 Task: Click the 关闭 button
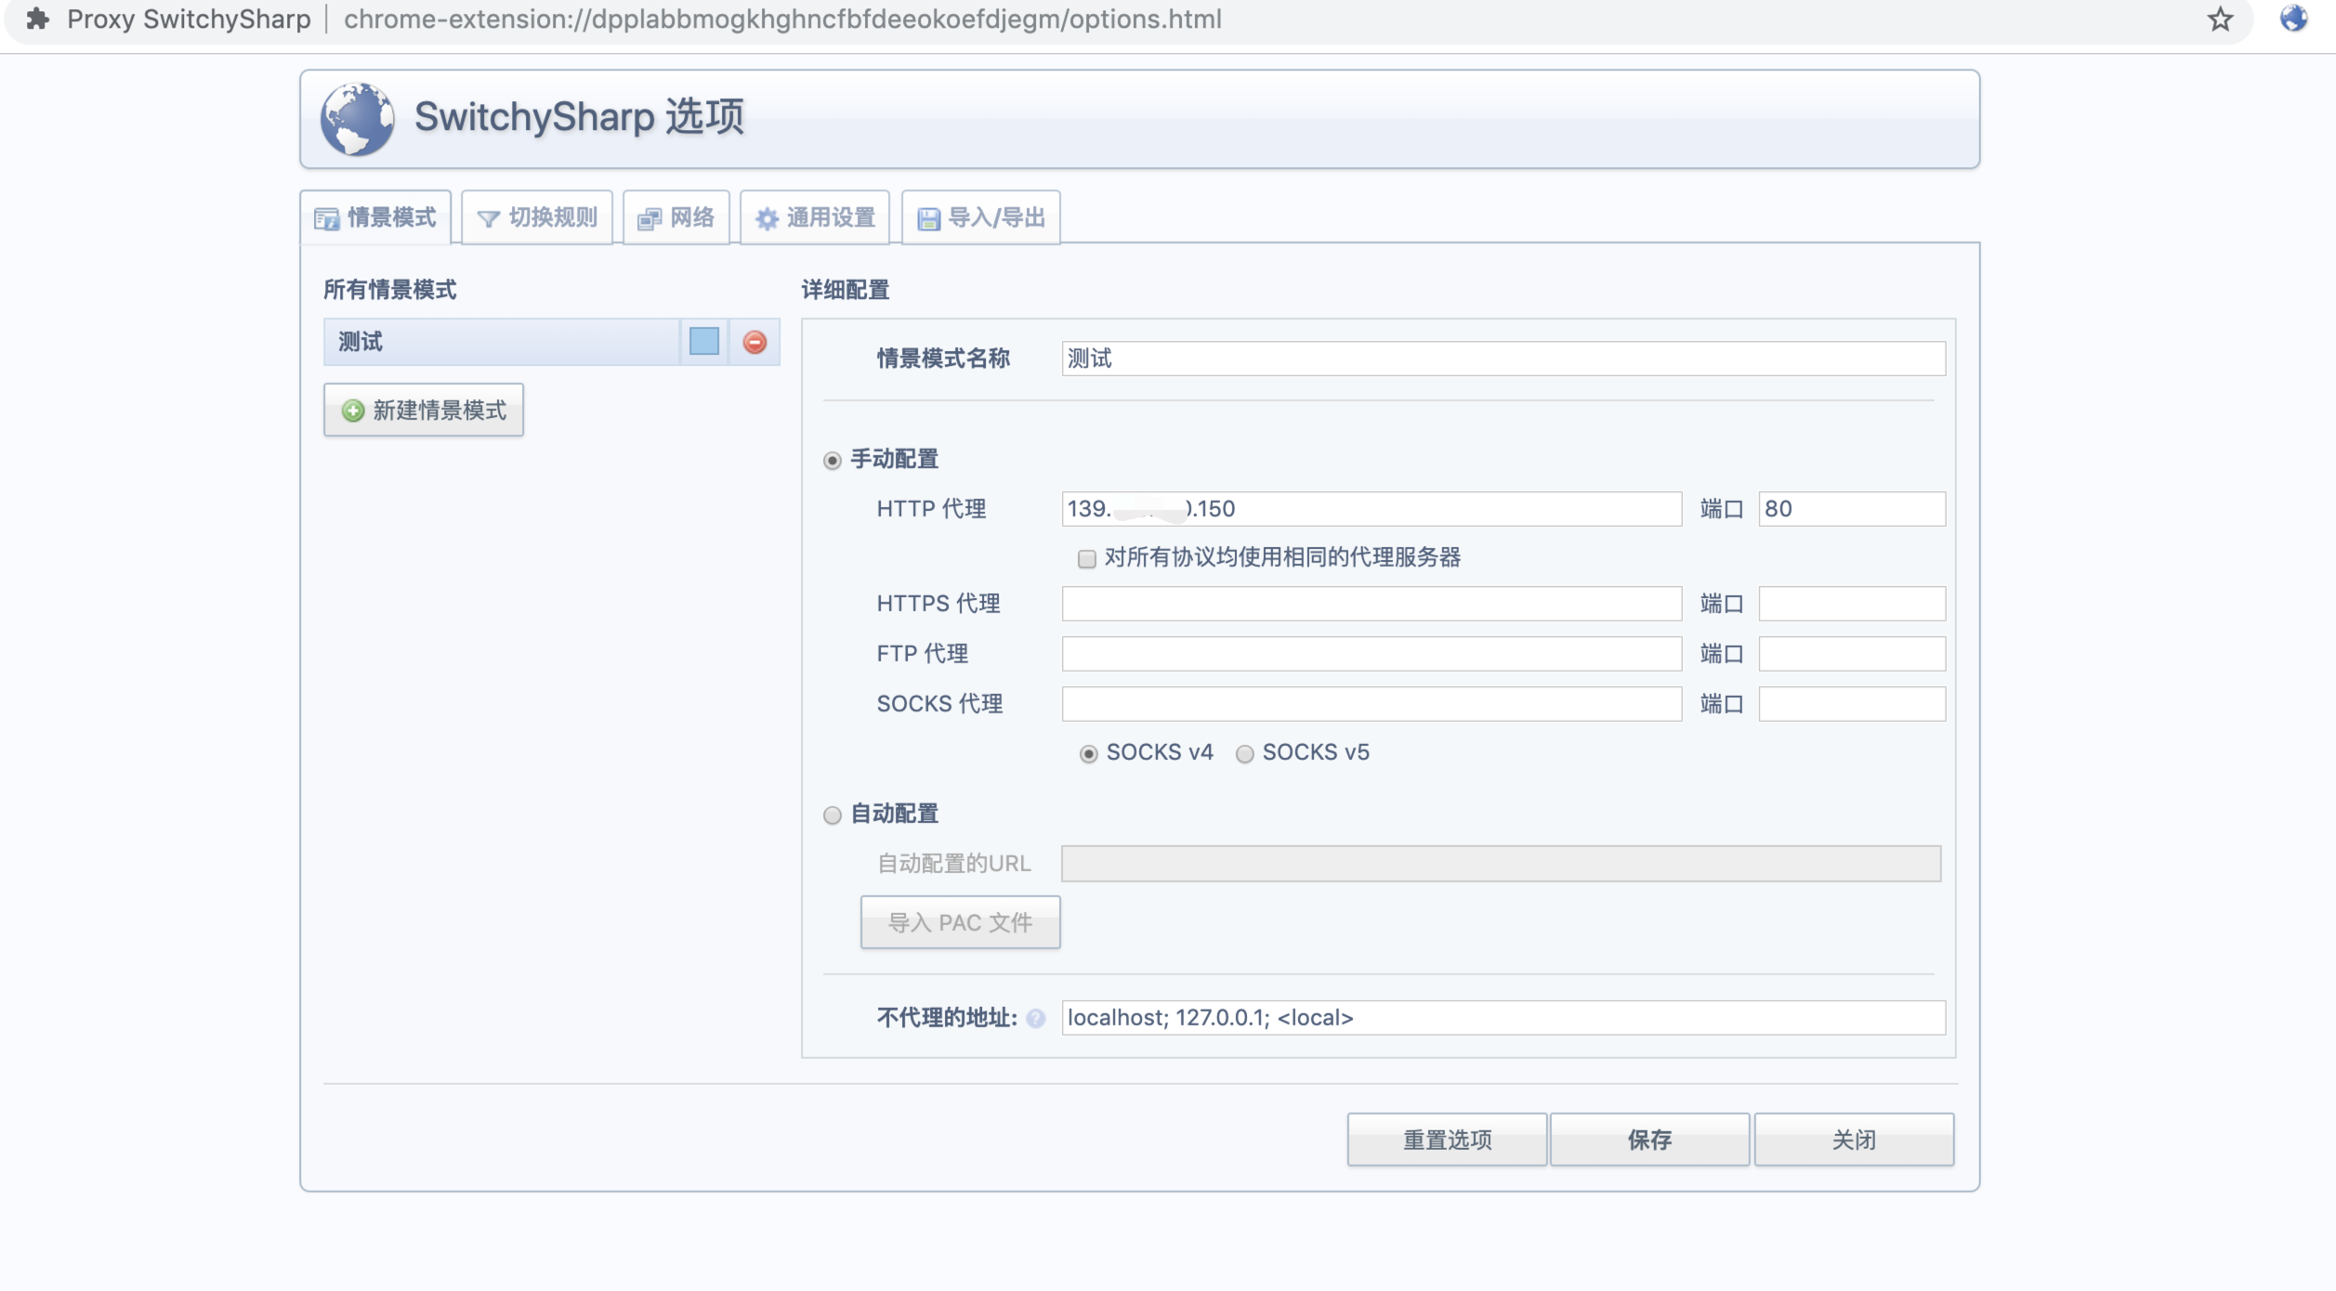[1854, 1140]
